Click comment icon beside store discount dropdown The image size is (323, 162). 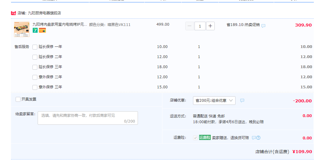coord(242,101)
